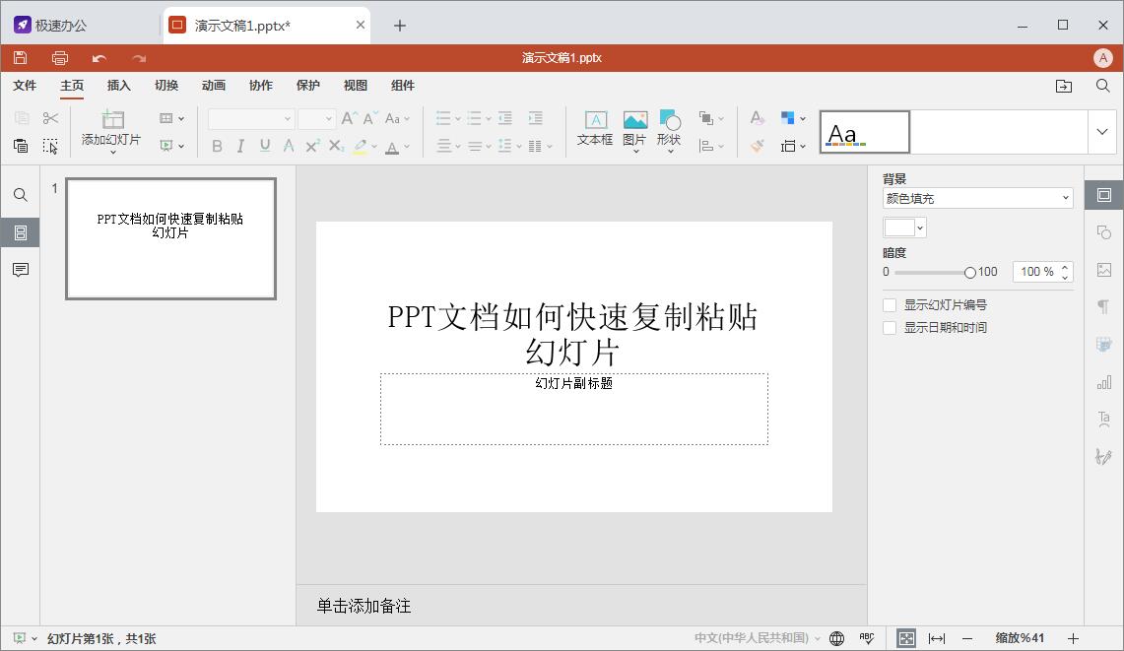Viewport: 1124px width, 651px height.
Task: Increase the font size
Action: (349, 118)
